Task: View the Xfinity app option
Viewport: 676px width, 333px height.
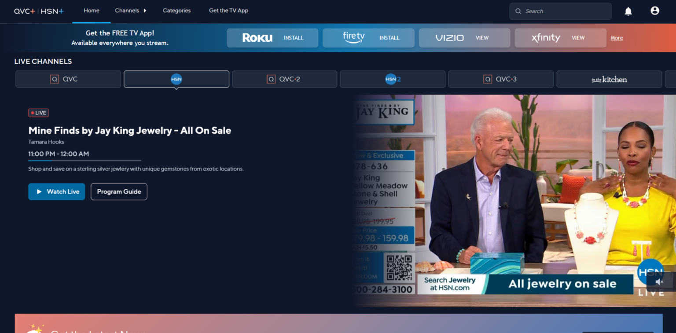Action: [560, 38]
